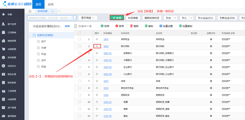Open 批量设置 batch settings
The width and height of the screenshot is (245, 120).
click(166, 26)
